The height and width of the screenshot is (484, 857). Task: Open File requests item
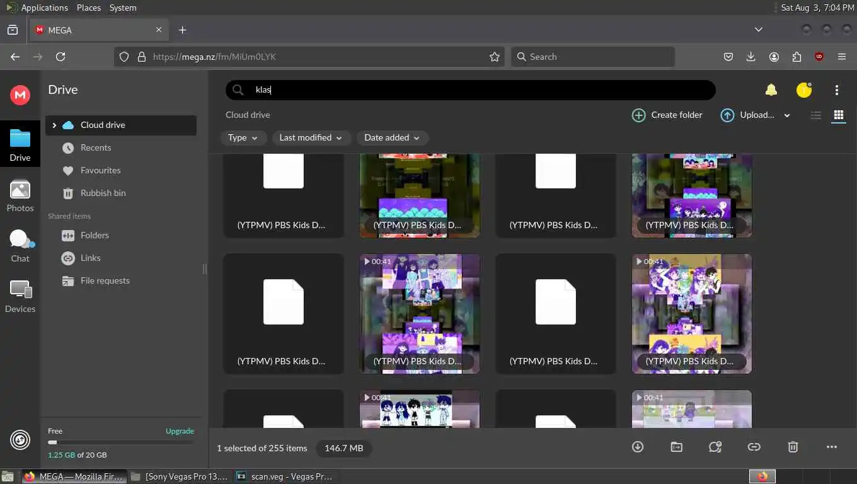121,281
